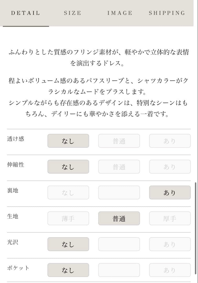Screen dimensions: 198x283
Task: Select なし for ポケット
Action: [68, 270]
